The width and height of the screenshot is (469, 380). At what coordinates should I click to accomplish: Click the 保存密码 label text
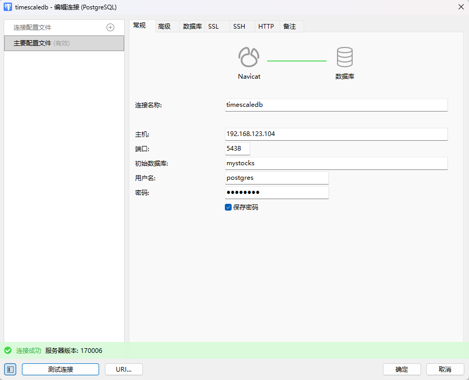[x=246, y=207]
